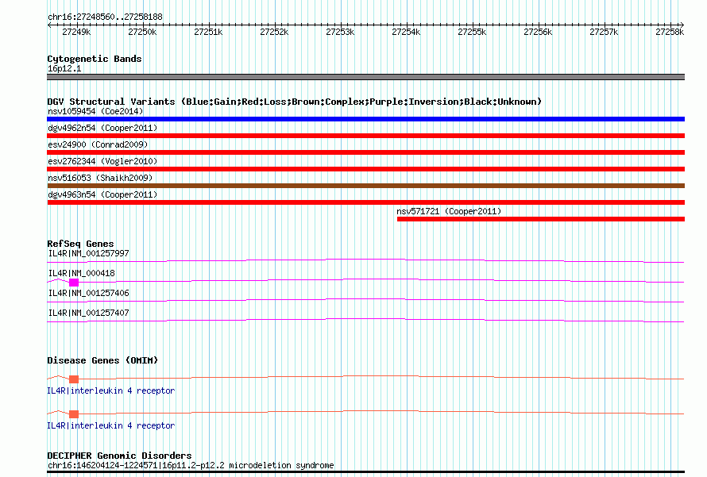Click the red esv2762344 variant bar

[x=365, y=169]
